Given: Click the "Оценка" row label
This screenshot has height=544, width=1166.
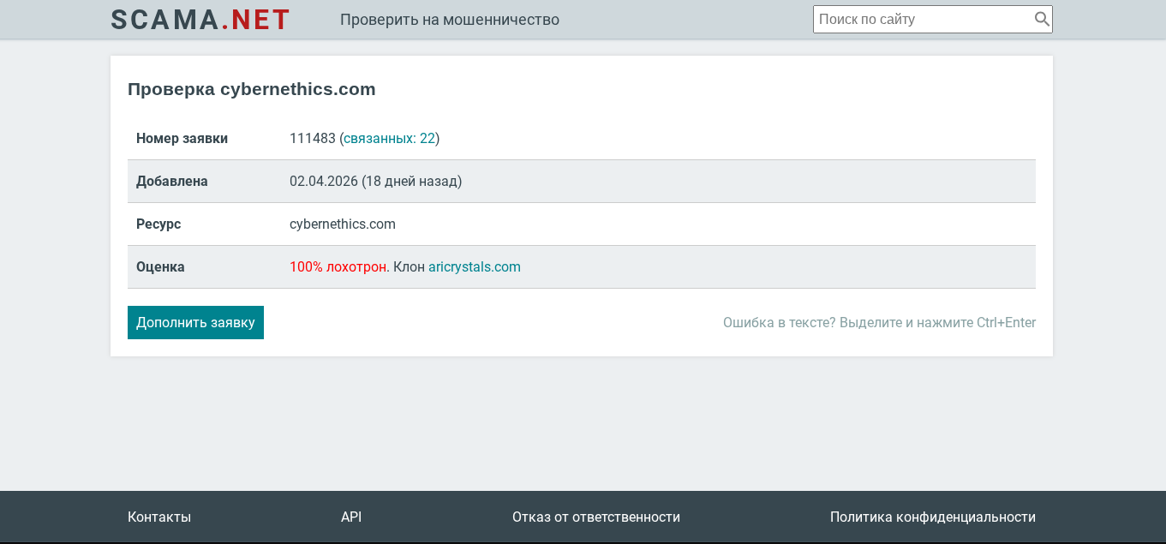Looking at the screenshot, I should pyautogui.click(x=160, y=266).
